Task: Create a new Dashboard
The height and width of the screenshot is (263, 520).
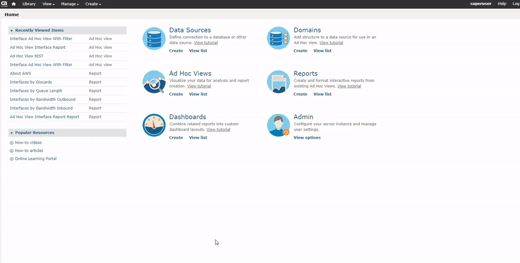Action: (175, 137)
